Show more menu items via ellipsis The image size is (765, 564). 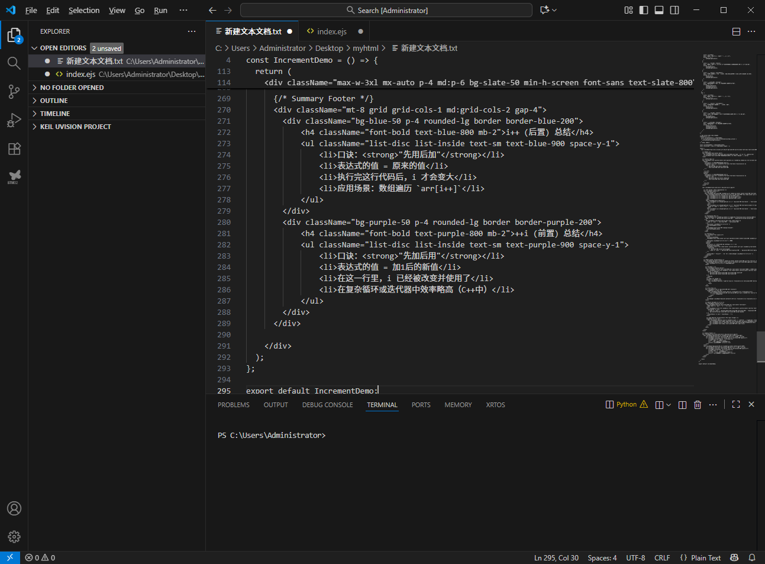pyautogui.click(x=183, y=10)
